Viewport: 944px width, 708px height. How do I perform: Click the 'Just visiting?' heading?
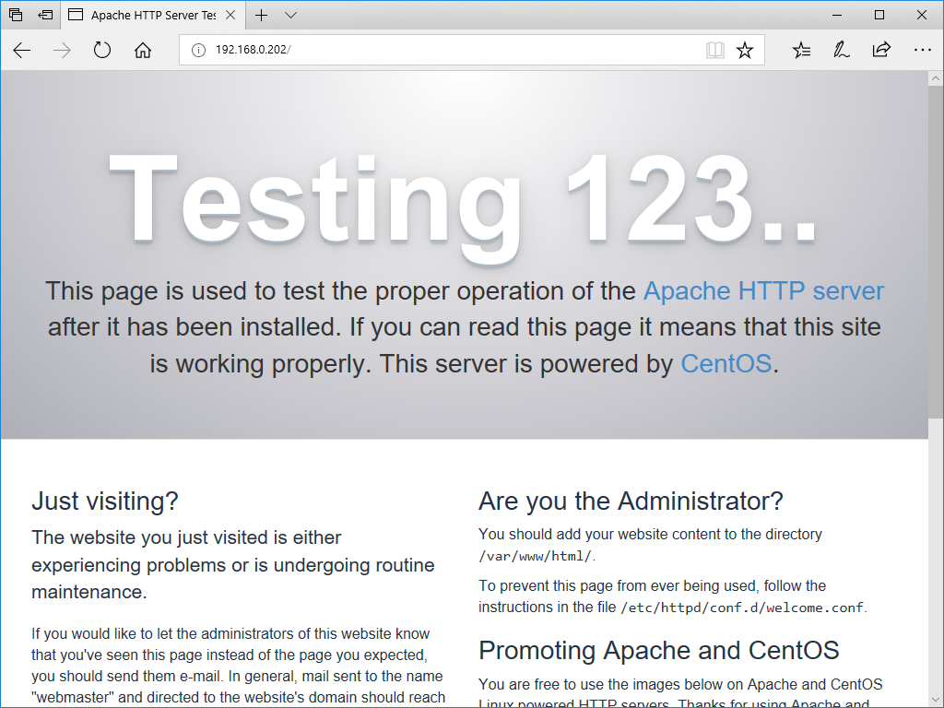[105, 501]
